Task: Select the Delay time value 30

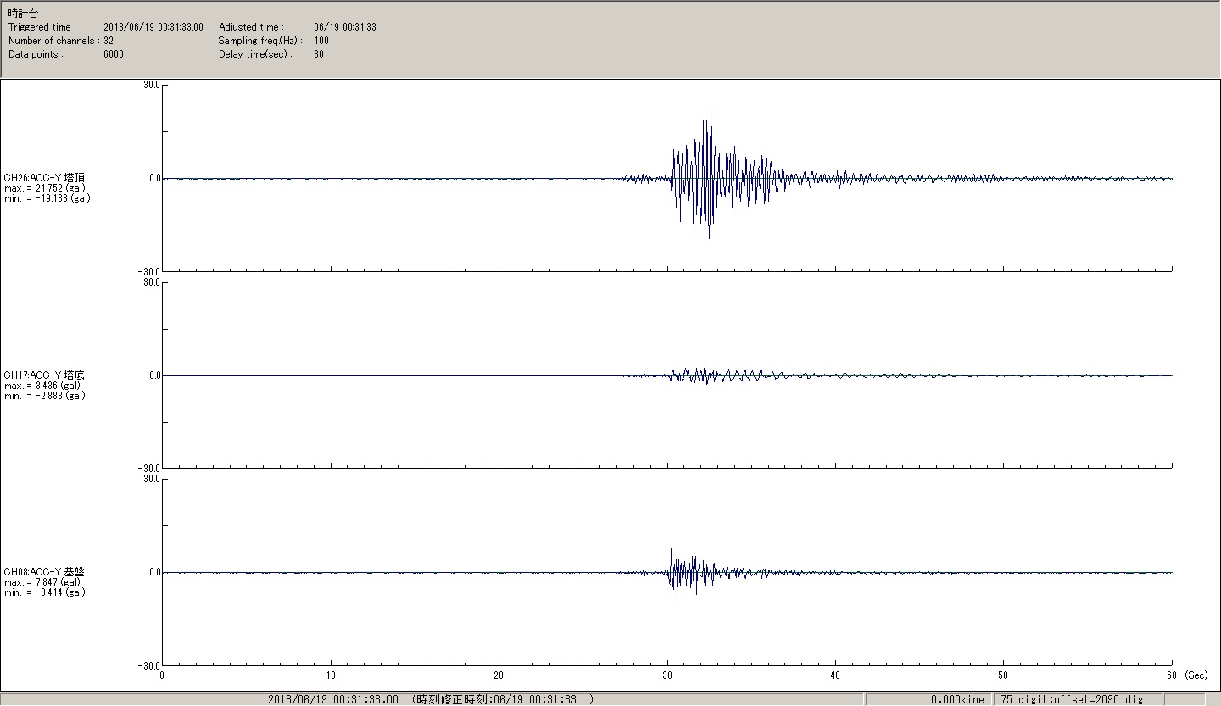Action: 319,54
